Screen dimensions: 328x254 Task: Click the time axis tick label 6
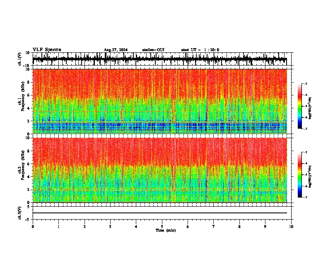(x=188, y=227)
